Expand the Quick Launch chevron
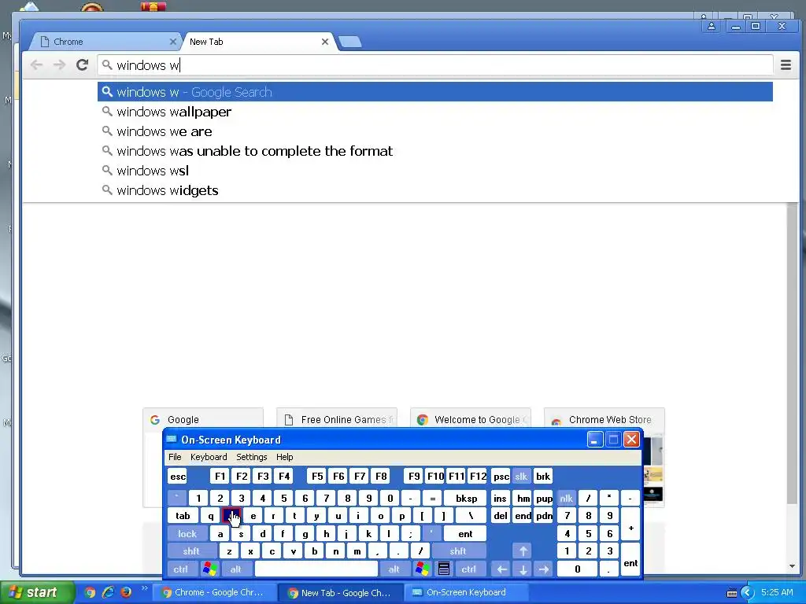 pos(144,588)
